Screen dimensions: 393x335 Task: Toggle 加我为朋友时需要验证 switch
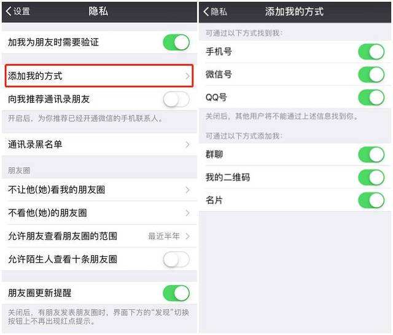click(176, 42)
